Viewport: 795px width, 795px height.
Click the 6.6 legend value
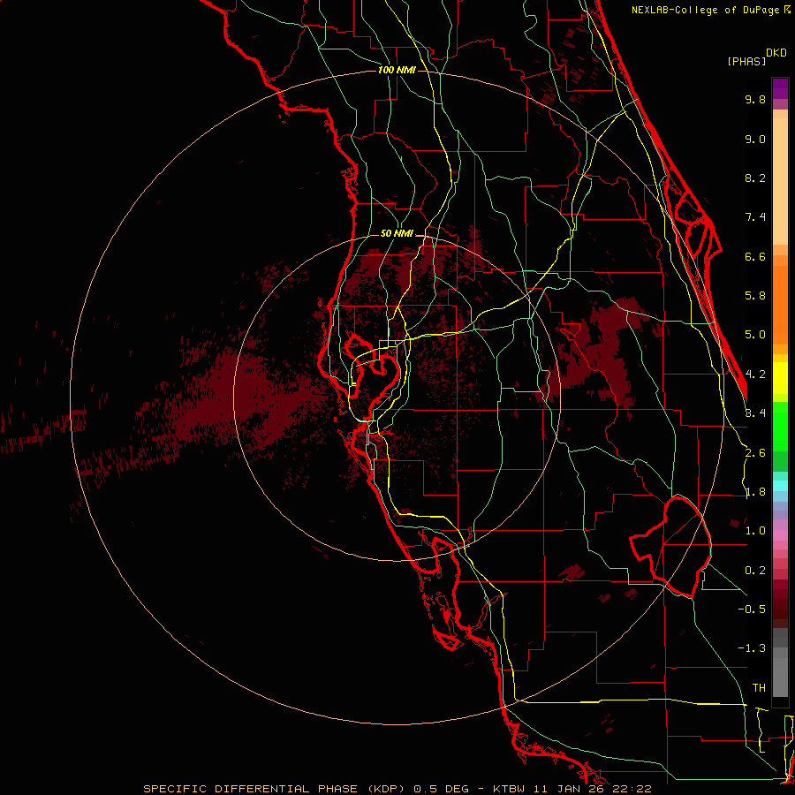point(755,256)
